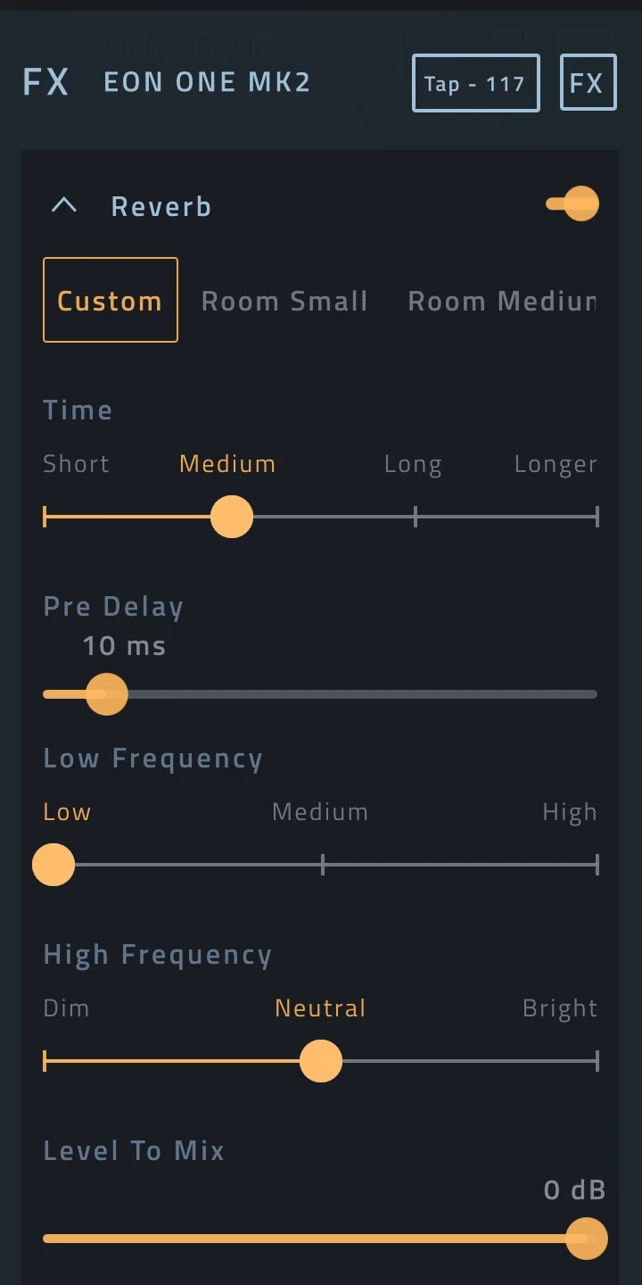
Task: Set reverb Time to Long
Action: (x=413, y=463)
